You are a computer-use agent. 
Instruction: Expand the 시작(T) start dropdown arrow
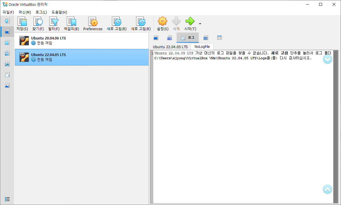tap(200, 24)
